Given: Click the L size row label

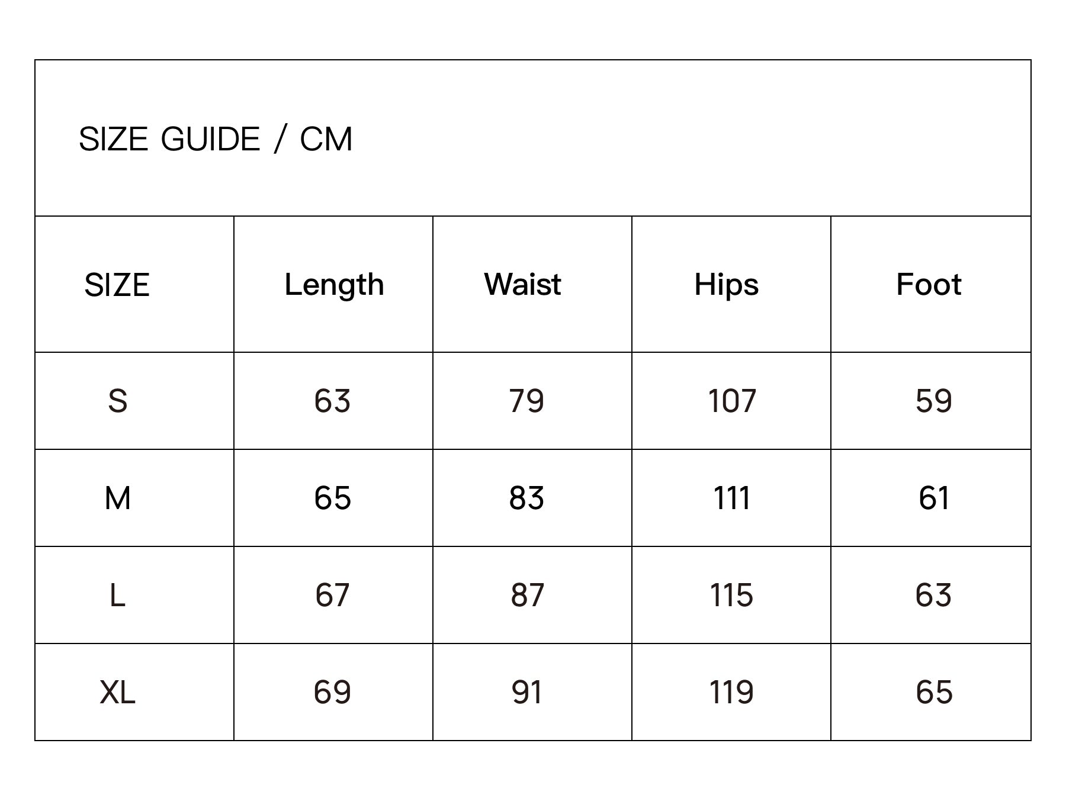Looking at the screenshot, I should pos(117,595).
